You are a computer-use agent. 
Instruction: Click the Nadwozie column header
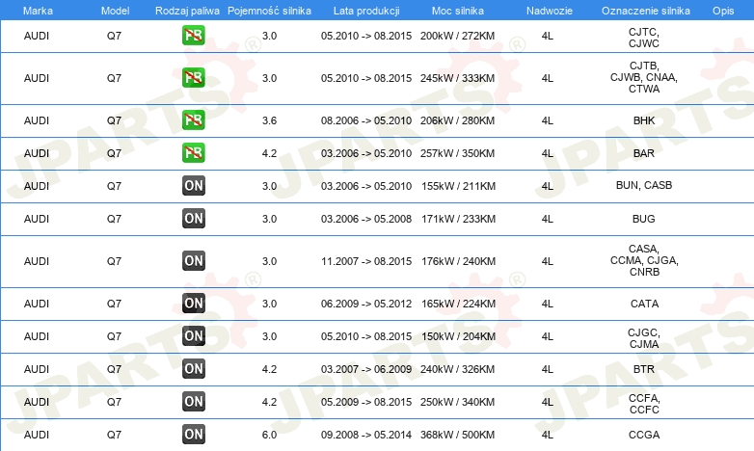pyautogui.click(x=550, y=11)
